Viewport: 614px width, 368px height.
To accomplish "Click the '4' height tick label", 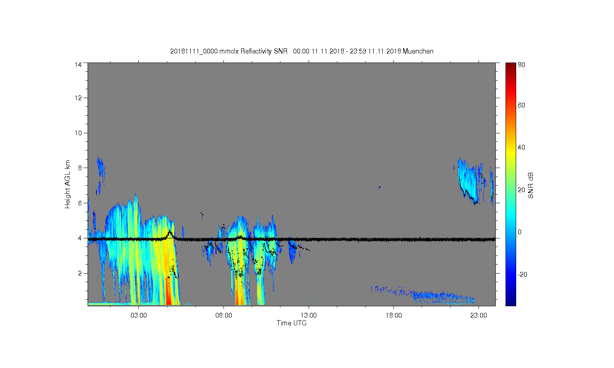I will (80, 238).
